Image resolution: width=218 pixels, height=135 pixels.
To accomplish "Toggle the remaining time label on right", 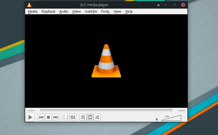I will tap(181, 110).
